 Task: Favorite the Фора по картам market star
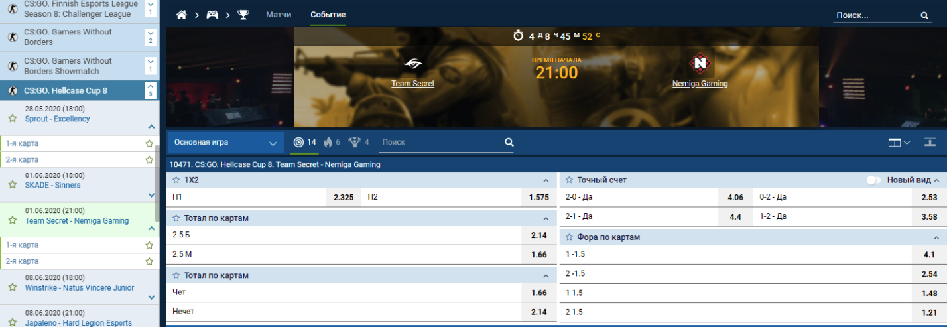[570, 237]
